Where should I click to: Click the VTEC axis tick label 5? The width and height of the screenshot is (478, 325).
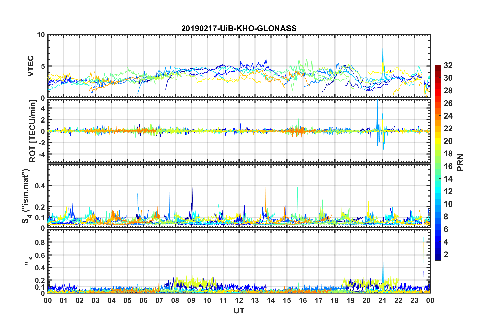pos(42,66)
